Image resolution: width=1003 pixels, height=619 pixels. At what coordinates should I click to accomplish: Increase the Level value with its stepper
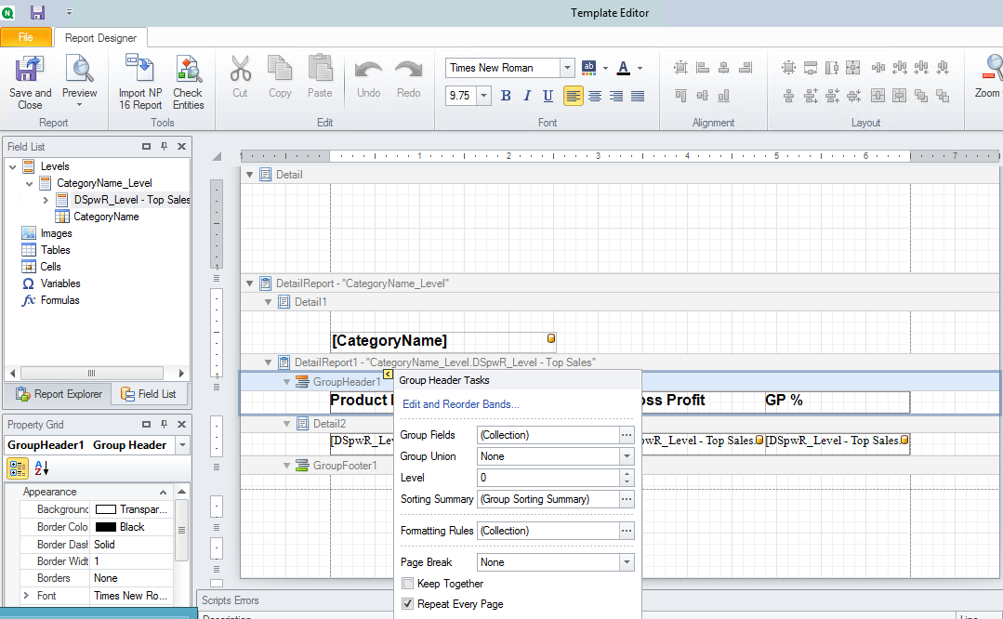(627, 473)
